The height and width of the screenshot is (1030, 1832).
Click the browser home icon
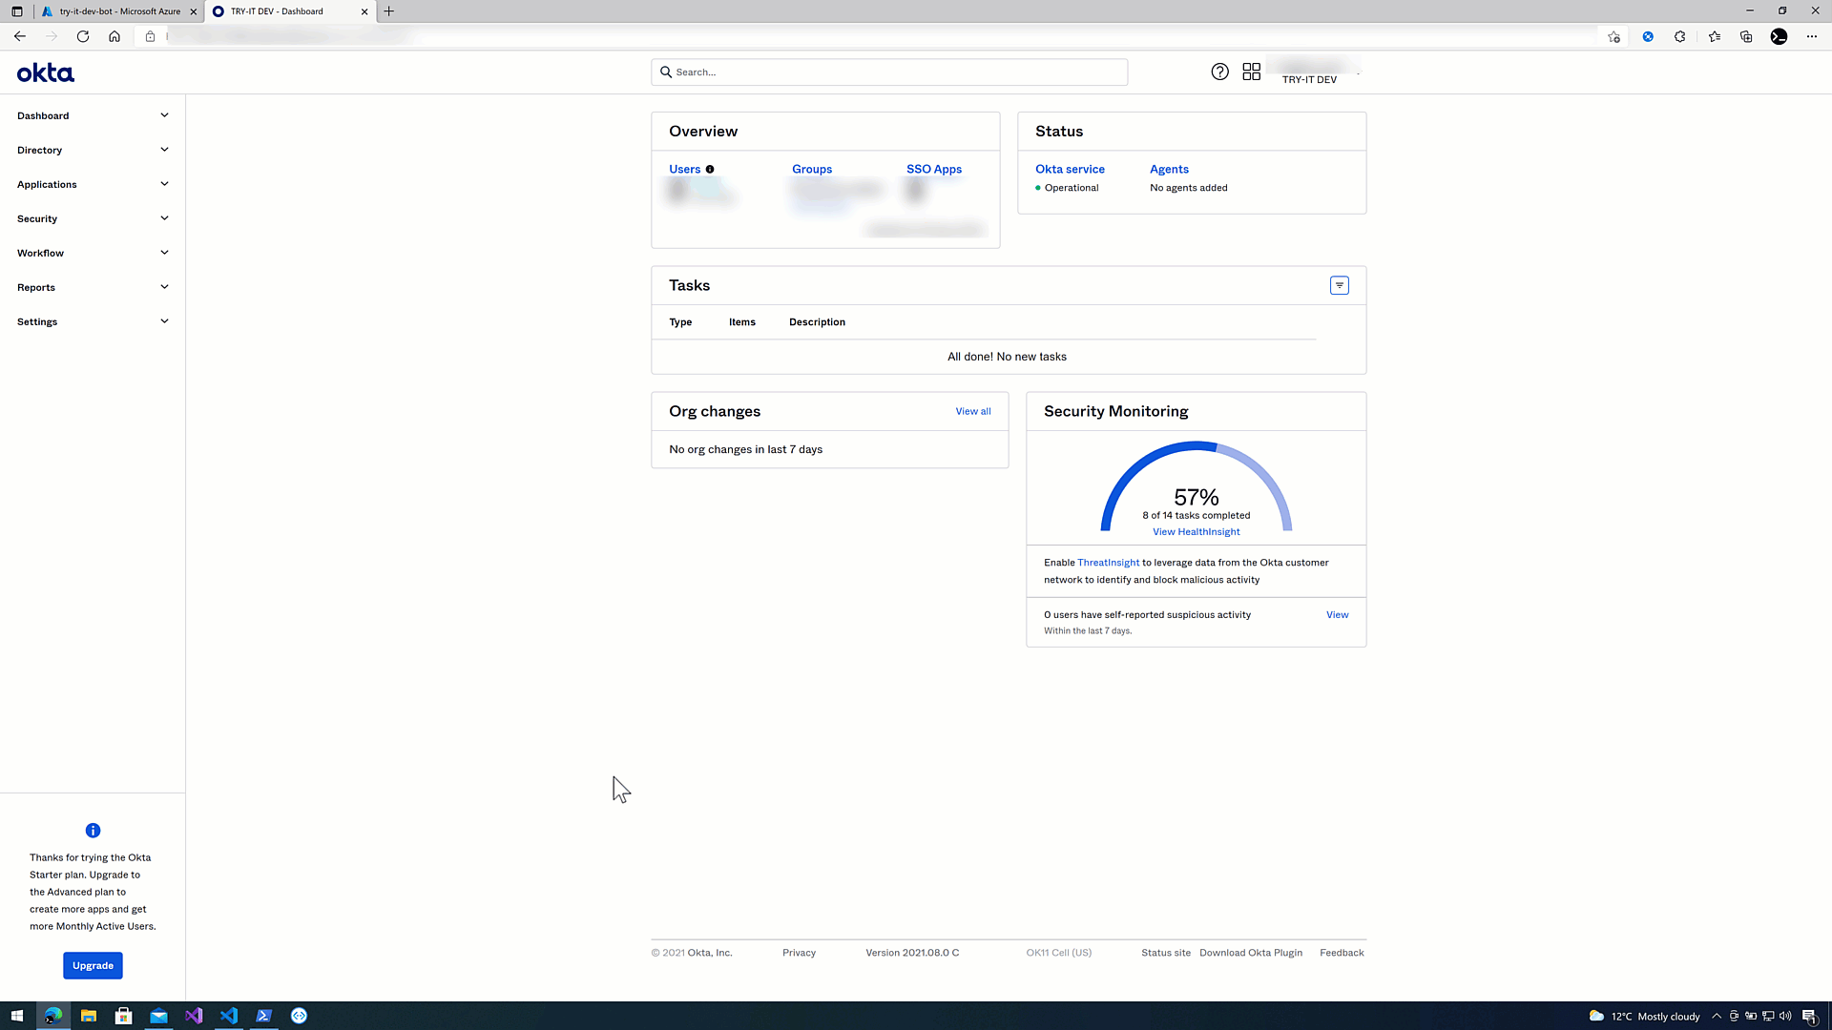[114, 36]
